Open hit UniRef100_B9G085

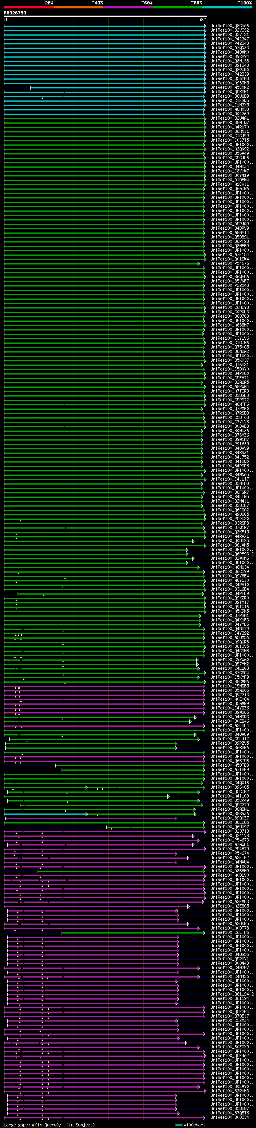[229, 787]
